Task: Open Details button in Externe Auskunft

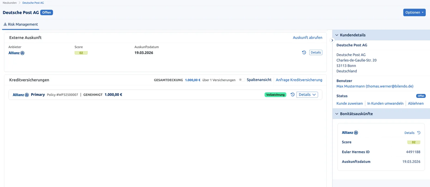Action: click(316, 52)
